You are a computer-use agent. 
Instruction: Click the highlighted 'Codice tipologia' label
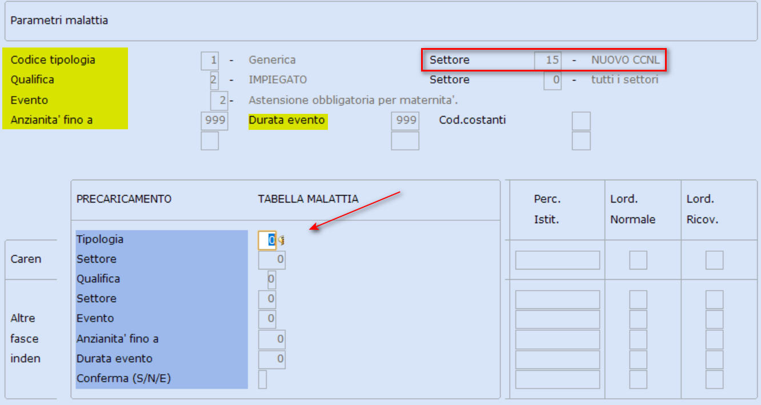pyautogui.click(x=53, y=60)
